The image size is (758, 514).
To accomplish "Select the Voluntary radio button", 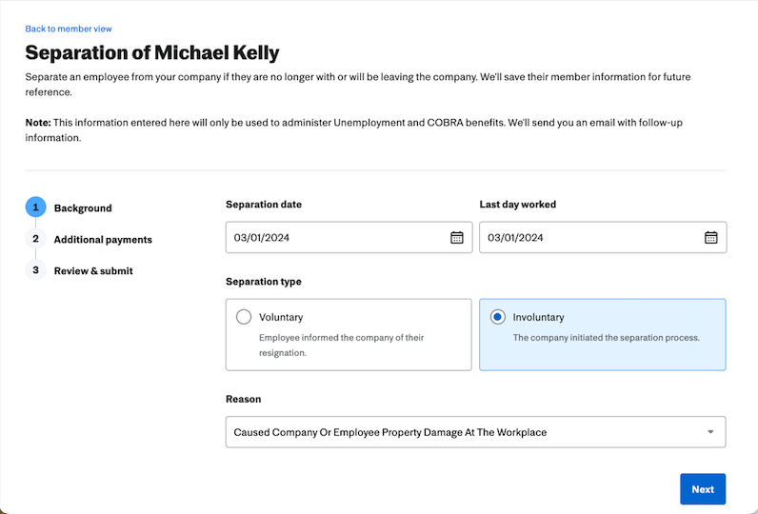I will [244, 317].
